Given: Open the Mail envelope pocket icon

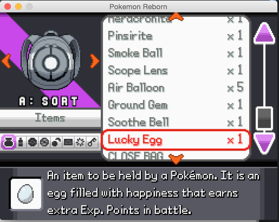Looking at the screenshot, I should (68, 142).
